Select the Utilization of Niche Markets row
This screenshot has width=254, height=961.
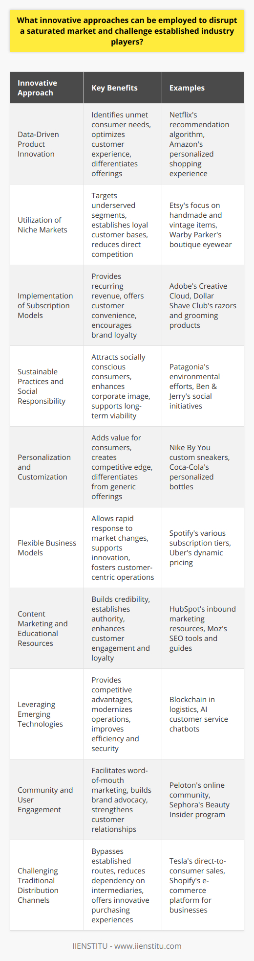pos(127,225)
